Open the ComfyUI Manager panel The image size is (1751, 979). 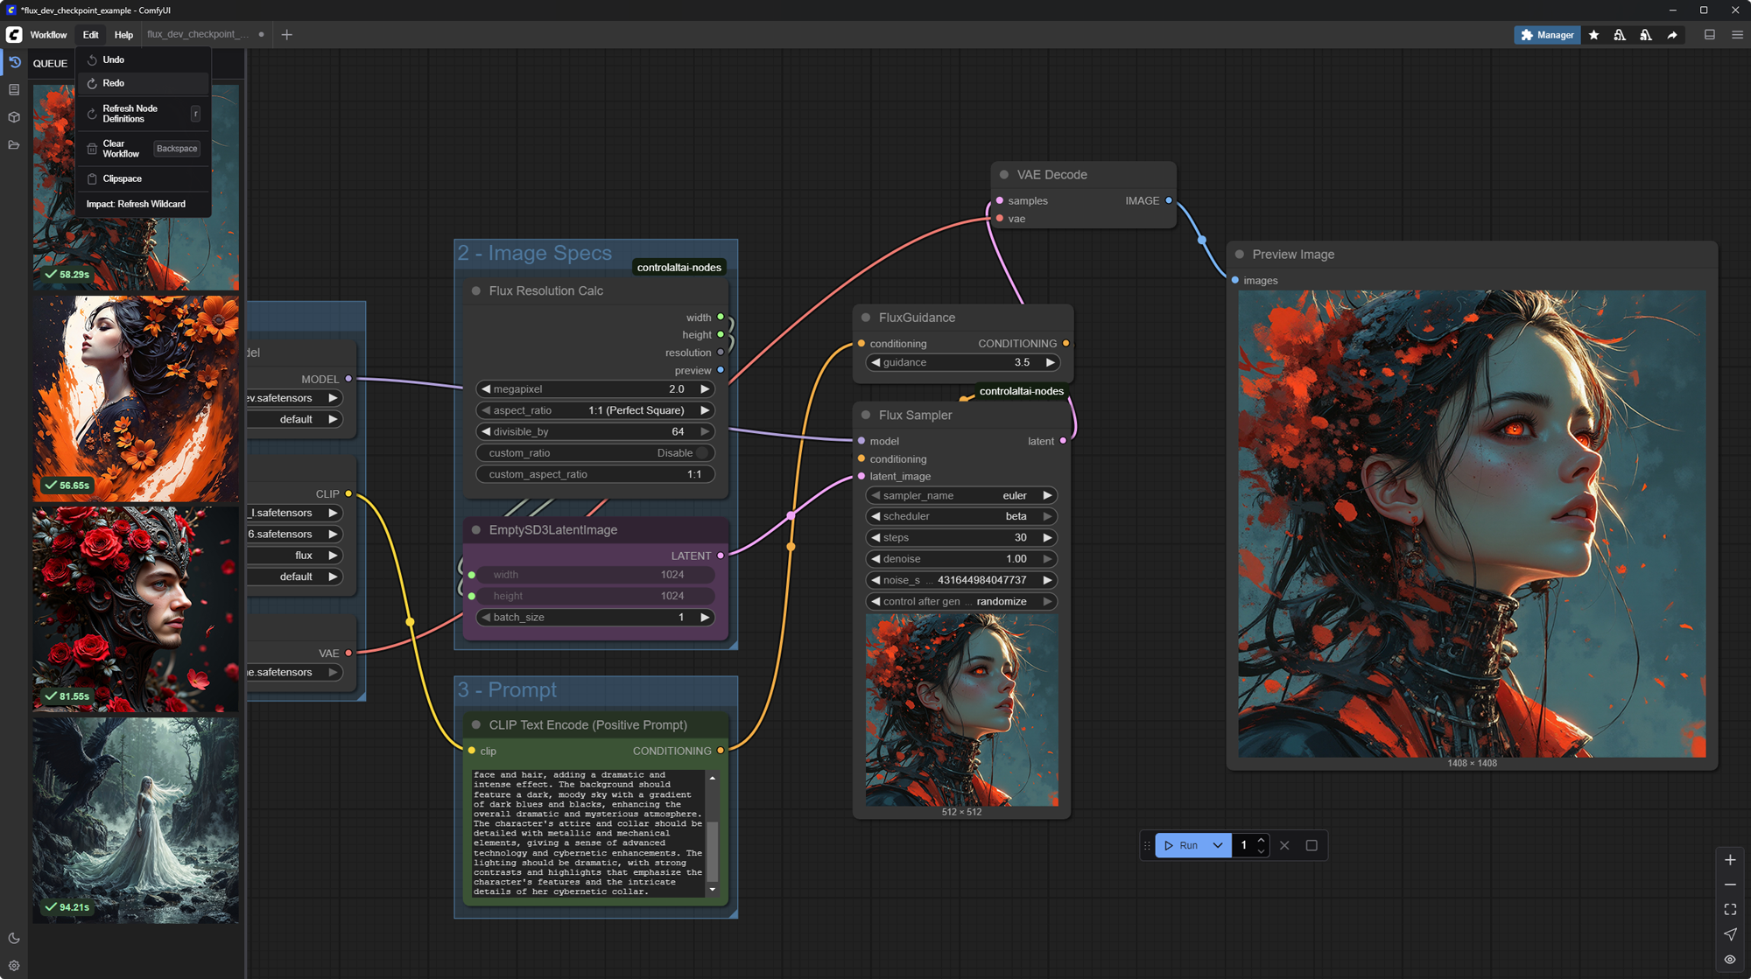1547,35
